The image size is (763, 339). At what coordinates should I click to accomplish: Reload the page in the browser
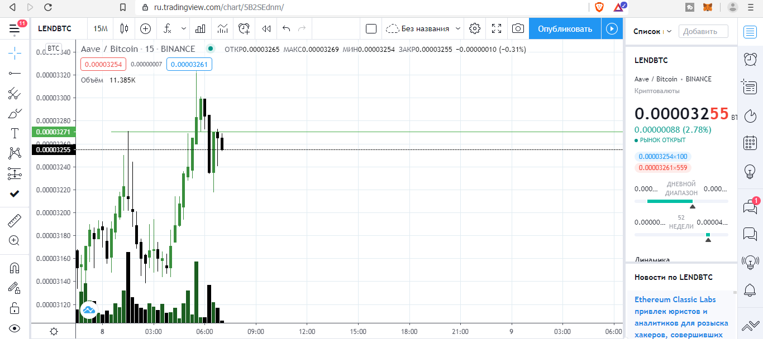48,7
